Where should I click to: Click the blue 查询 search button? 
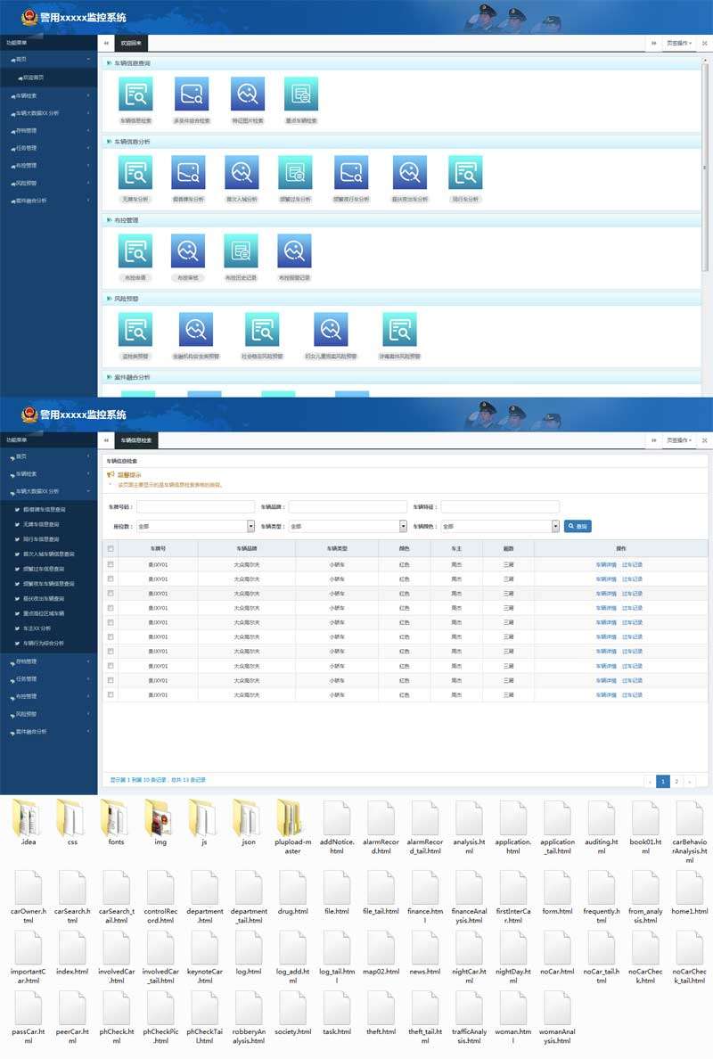tap(578, 527)
